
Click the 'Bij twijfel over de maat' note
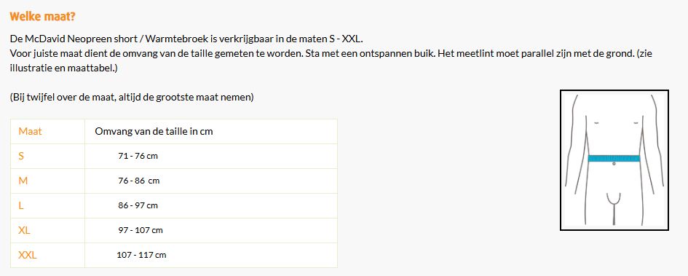pyautogui.click(x=132, y=98)
